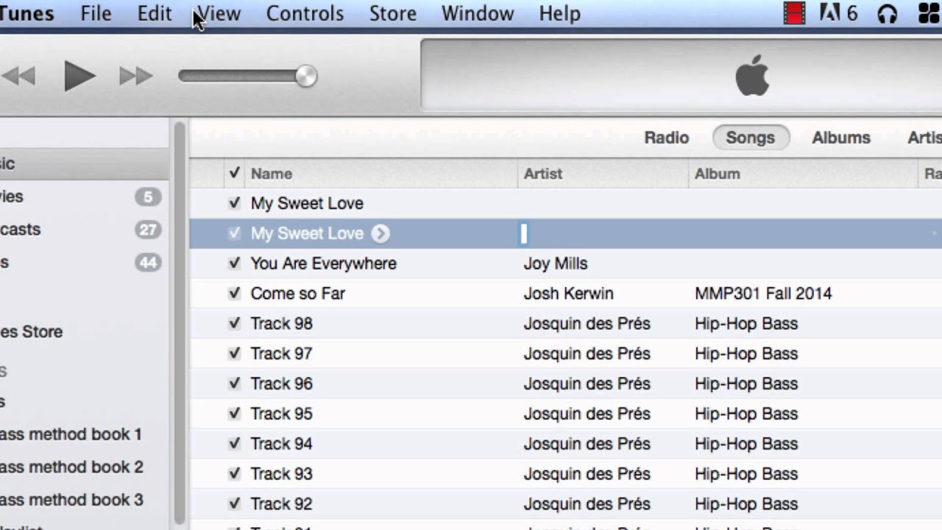Click the checkmark column header

click(234, 174)
